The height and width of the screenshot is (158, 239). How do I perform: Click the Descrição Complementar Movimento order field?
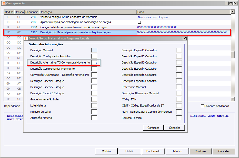tap(94, 69)
